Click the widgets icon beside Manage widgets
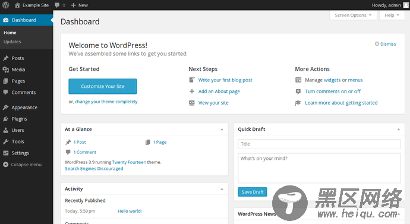The image size is (410, 224). coord(298,80)
